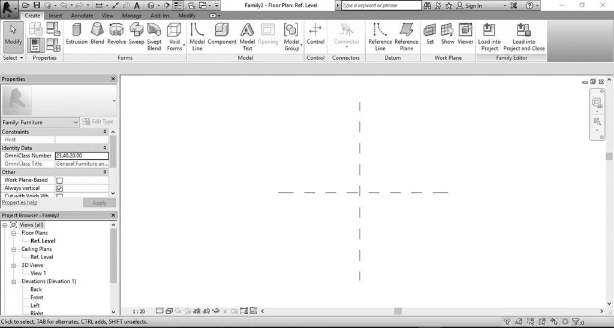Collapse the Elevations tree node
Viewport: 614px width, 328px height.
click(14, 281)
